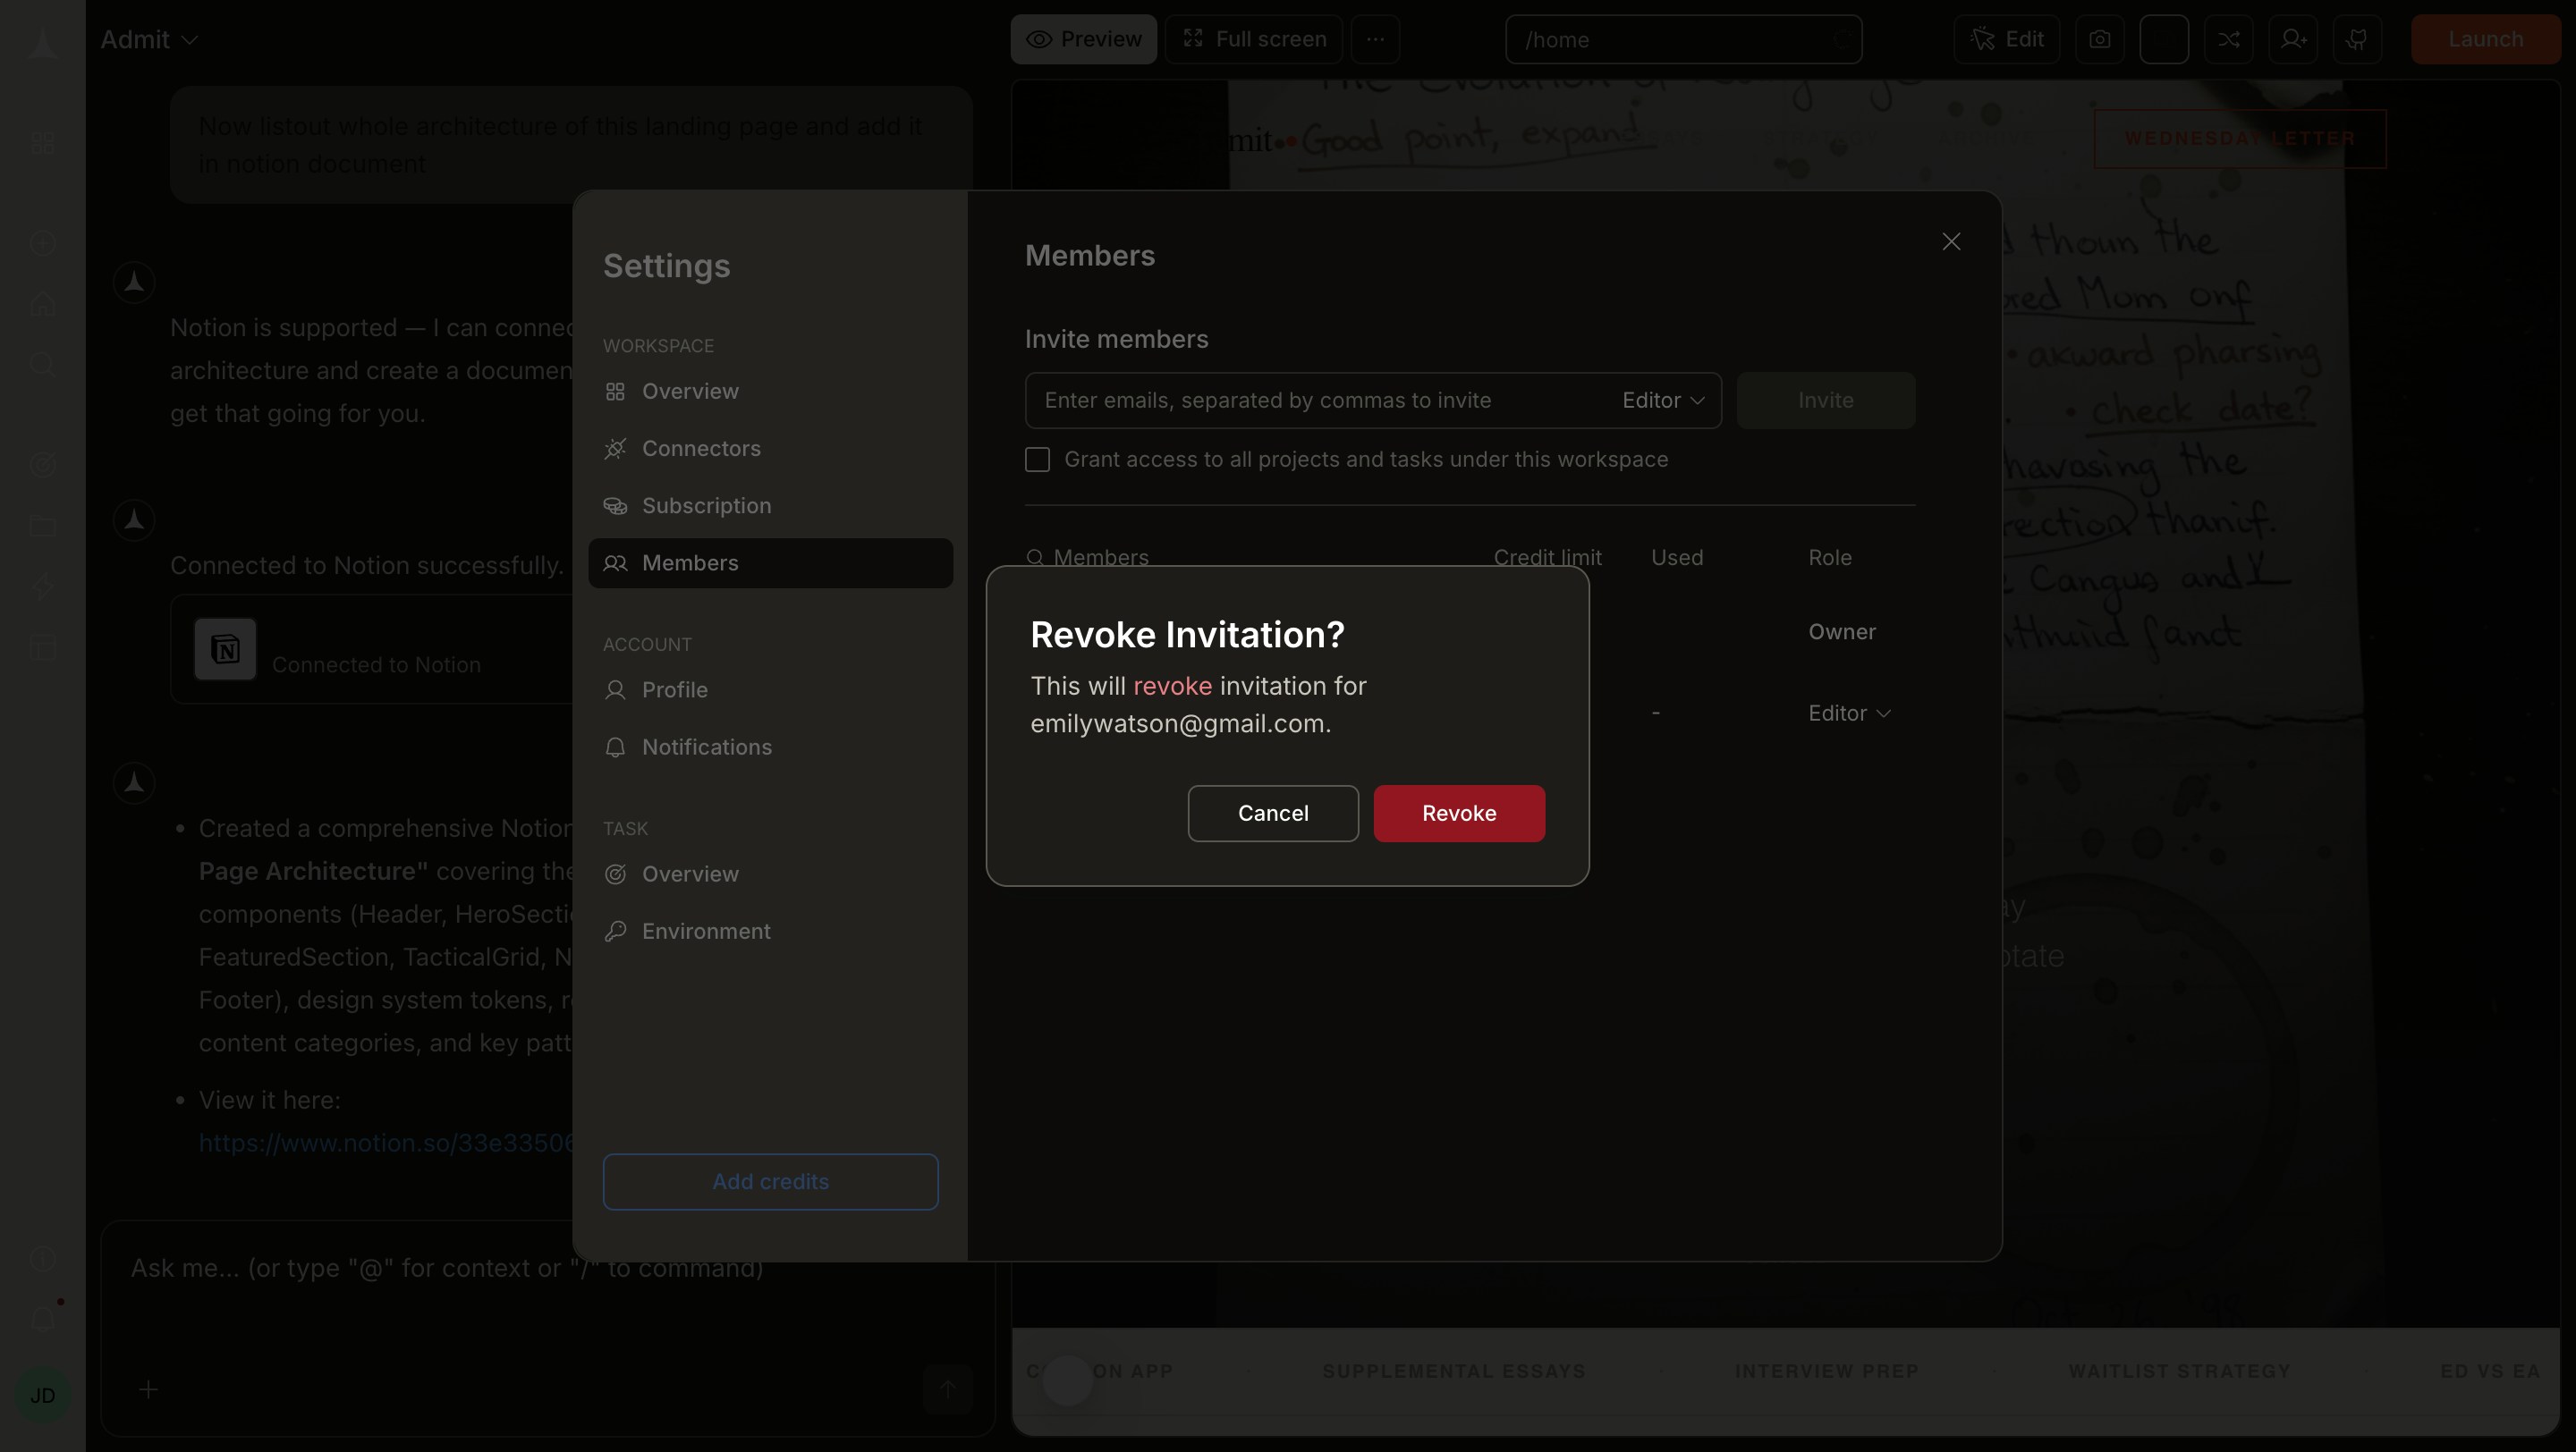
Task: Switch to the Preview tab
Action: coord(1084,39)
